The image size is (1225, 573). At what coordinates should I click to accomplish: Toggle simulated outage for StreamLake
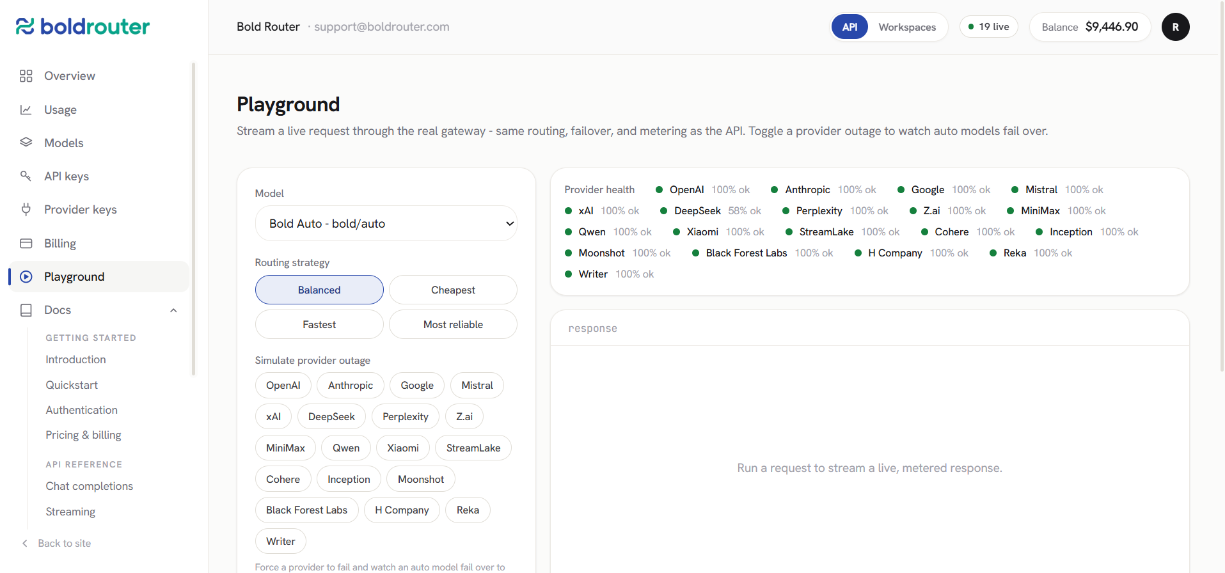point(473,448)
